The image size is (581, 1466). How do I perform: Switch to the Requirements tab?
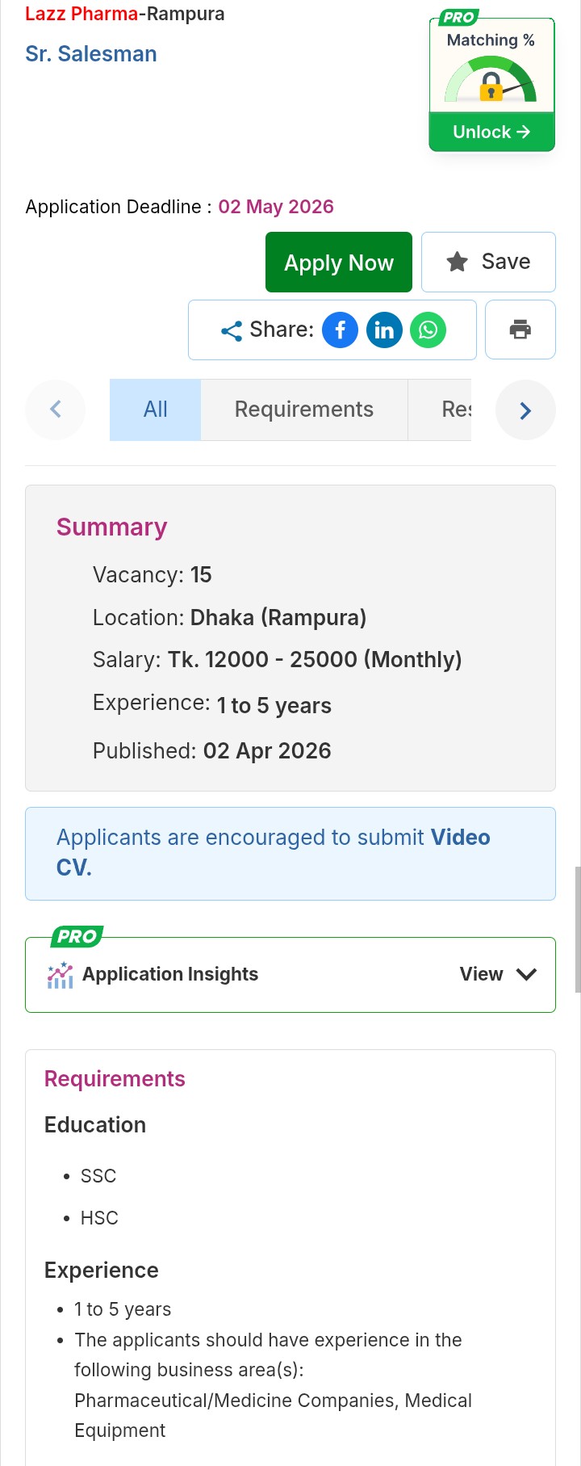click(303, 410)
